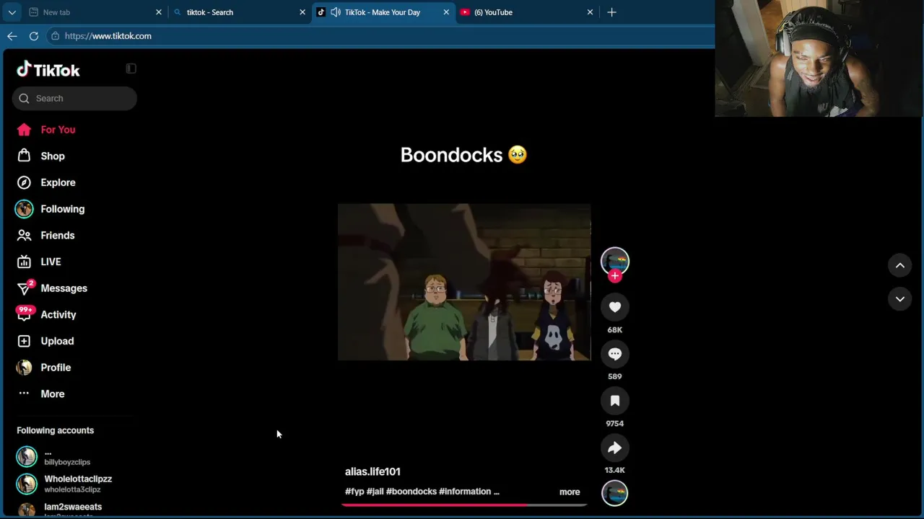Open the For You feed
The width and height of the screenshot is (924, 519).
[46, 130]
